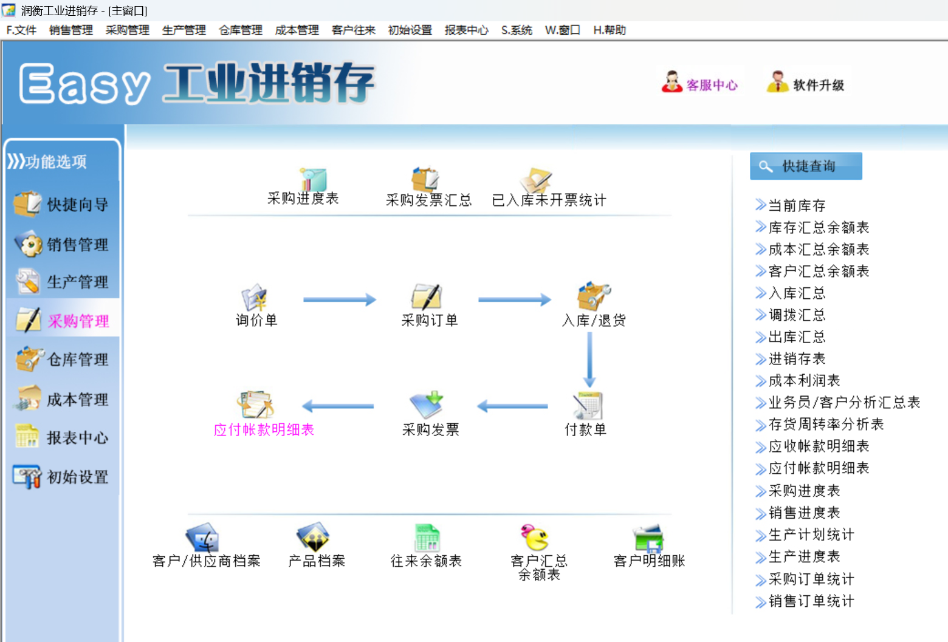Select 报表中心 in the sidebar

[x=61, y=437]
